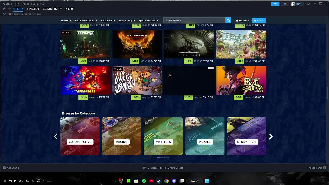This screenshot has width=329, height=185.
Task: Click the 99.60 SR Pirate Yakuza price
Action: pyautogui.click(x=260, y=97)
